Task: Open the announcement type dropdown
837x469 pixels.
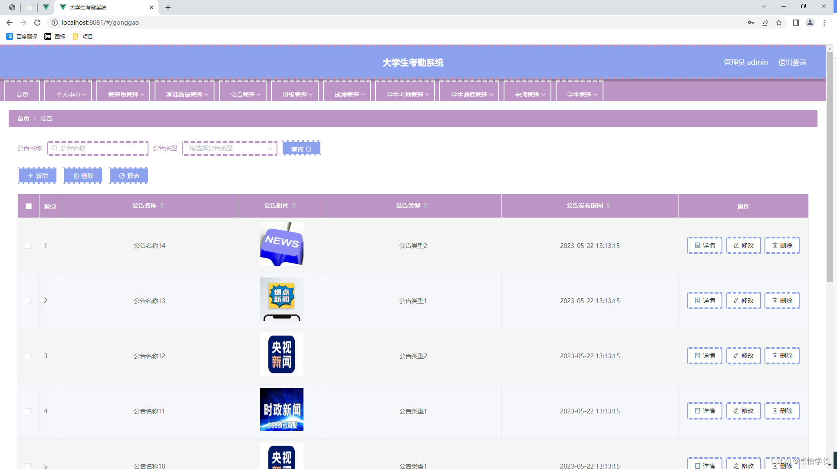Action: coord(230,149)
